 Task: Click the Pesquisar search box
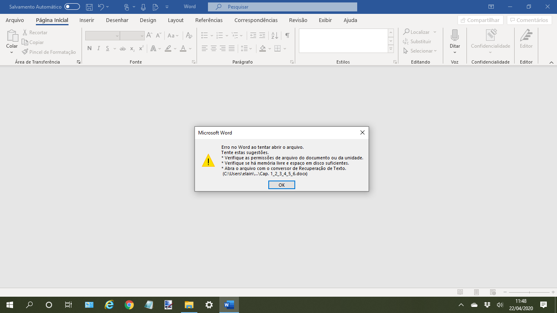(282, 7)
